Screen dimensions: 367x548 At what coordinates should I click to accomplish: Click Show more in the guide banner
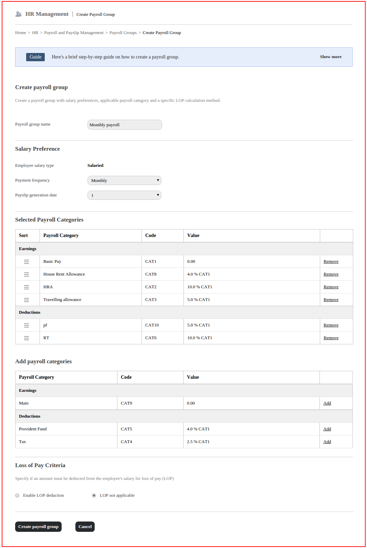tap(331, 57)
